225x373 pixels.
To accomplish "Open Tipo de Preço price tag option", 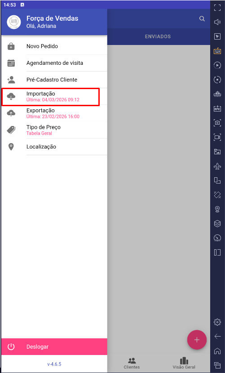I will [54, 130].
